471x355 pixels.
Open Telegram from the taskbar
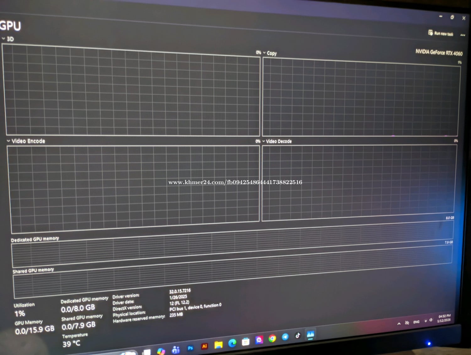click(x=285, y=337)
